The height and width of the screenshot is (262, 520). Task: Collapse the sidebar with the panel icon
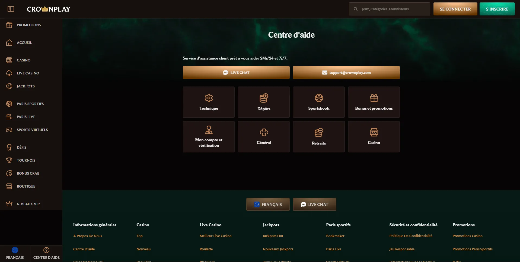pos(11,9)
